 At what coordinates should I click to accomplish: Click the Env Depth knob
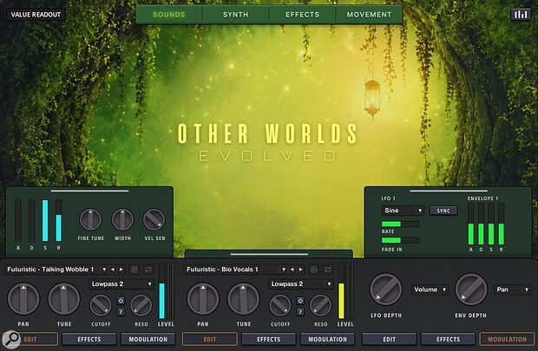471,289
